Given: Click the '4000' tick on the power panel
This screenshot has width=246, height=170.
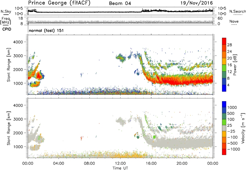Looking at the screenshot, I should click(18, 42).
